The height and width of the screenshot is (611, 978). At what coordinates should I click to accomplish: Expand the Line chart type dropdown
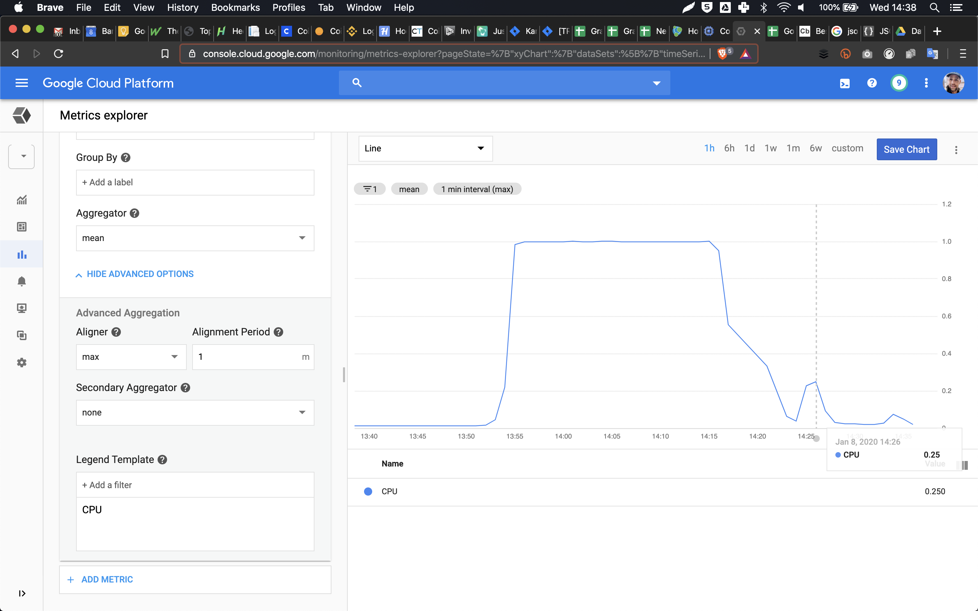425,148
